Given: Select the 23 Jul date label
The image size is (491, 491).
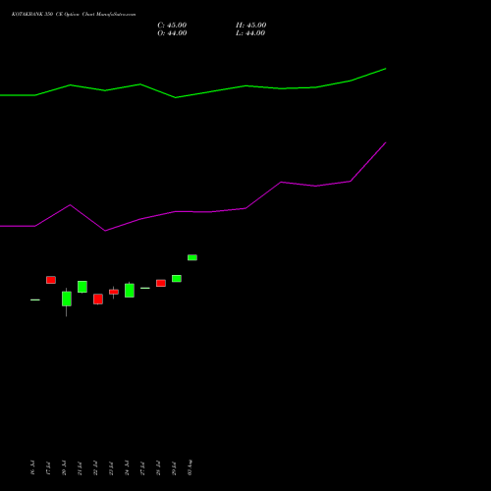Looking at the screenshot, I should coord(111,467).
